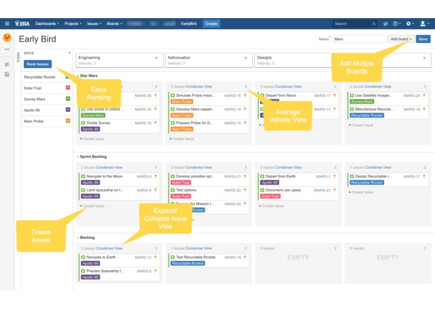Open the backlog list sidebar icon
435x309 pixels.
[x=7, y=64]
